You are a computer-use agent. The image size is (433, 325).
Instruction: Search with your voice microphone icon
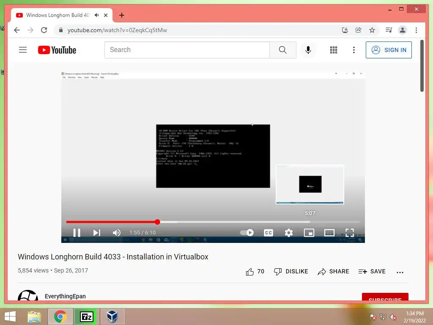pos(308,50)
